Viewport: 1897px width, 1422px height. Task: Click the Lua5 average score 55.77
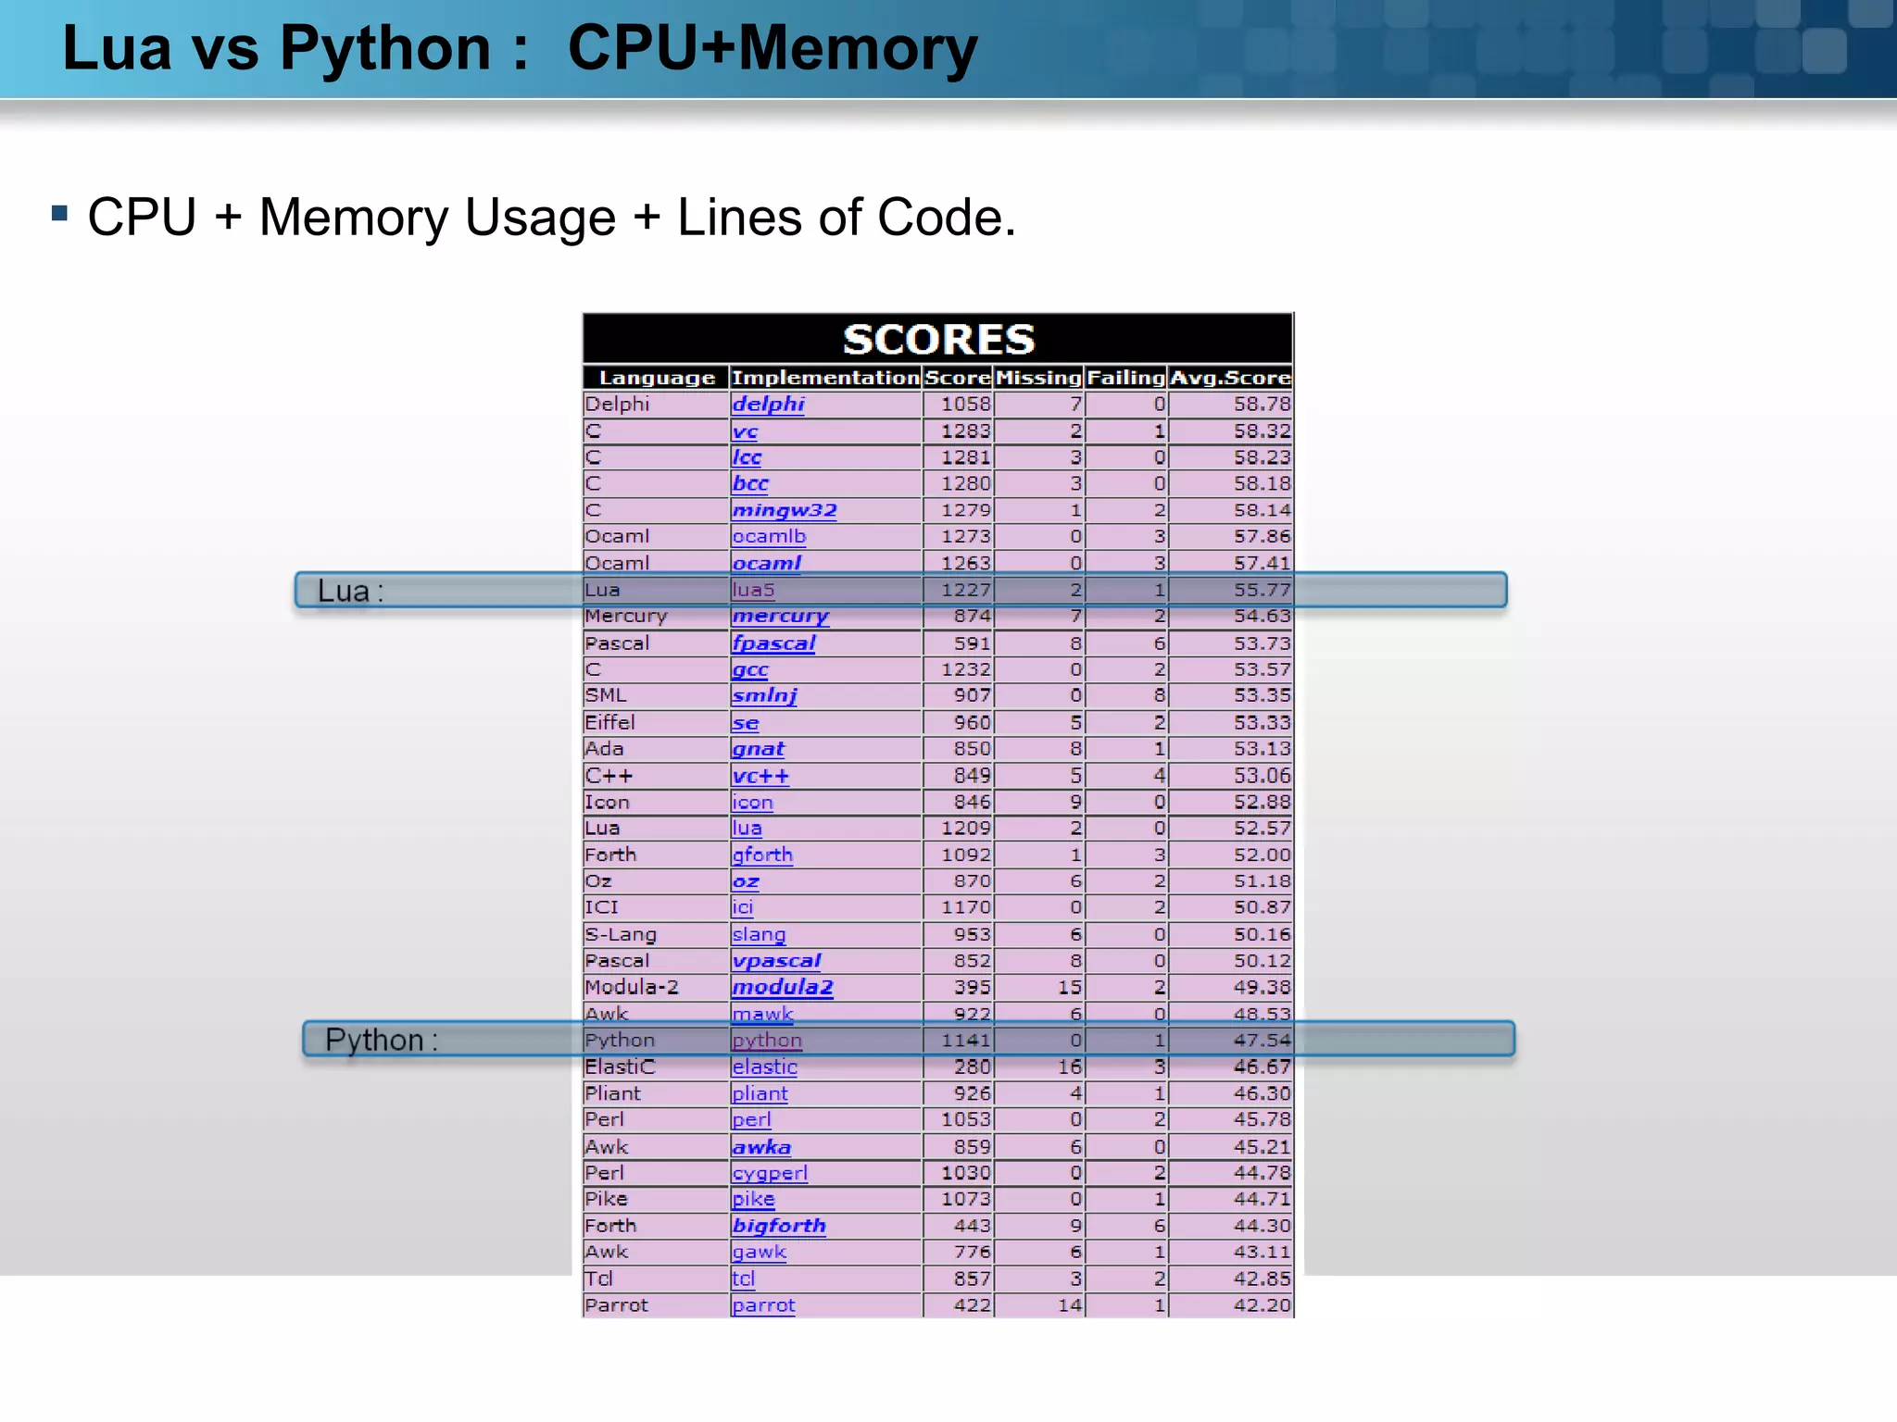(1262, 590)
